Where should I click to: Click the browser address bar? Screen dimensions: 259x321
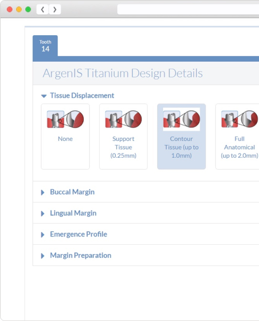pos(188,9)
